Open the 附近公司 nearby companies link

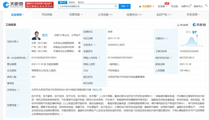97,90
